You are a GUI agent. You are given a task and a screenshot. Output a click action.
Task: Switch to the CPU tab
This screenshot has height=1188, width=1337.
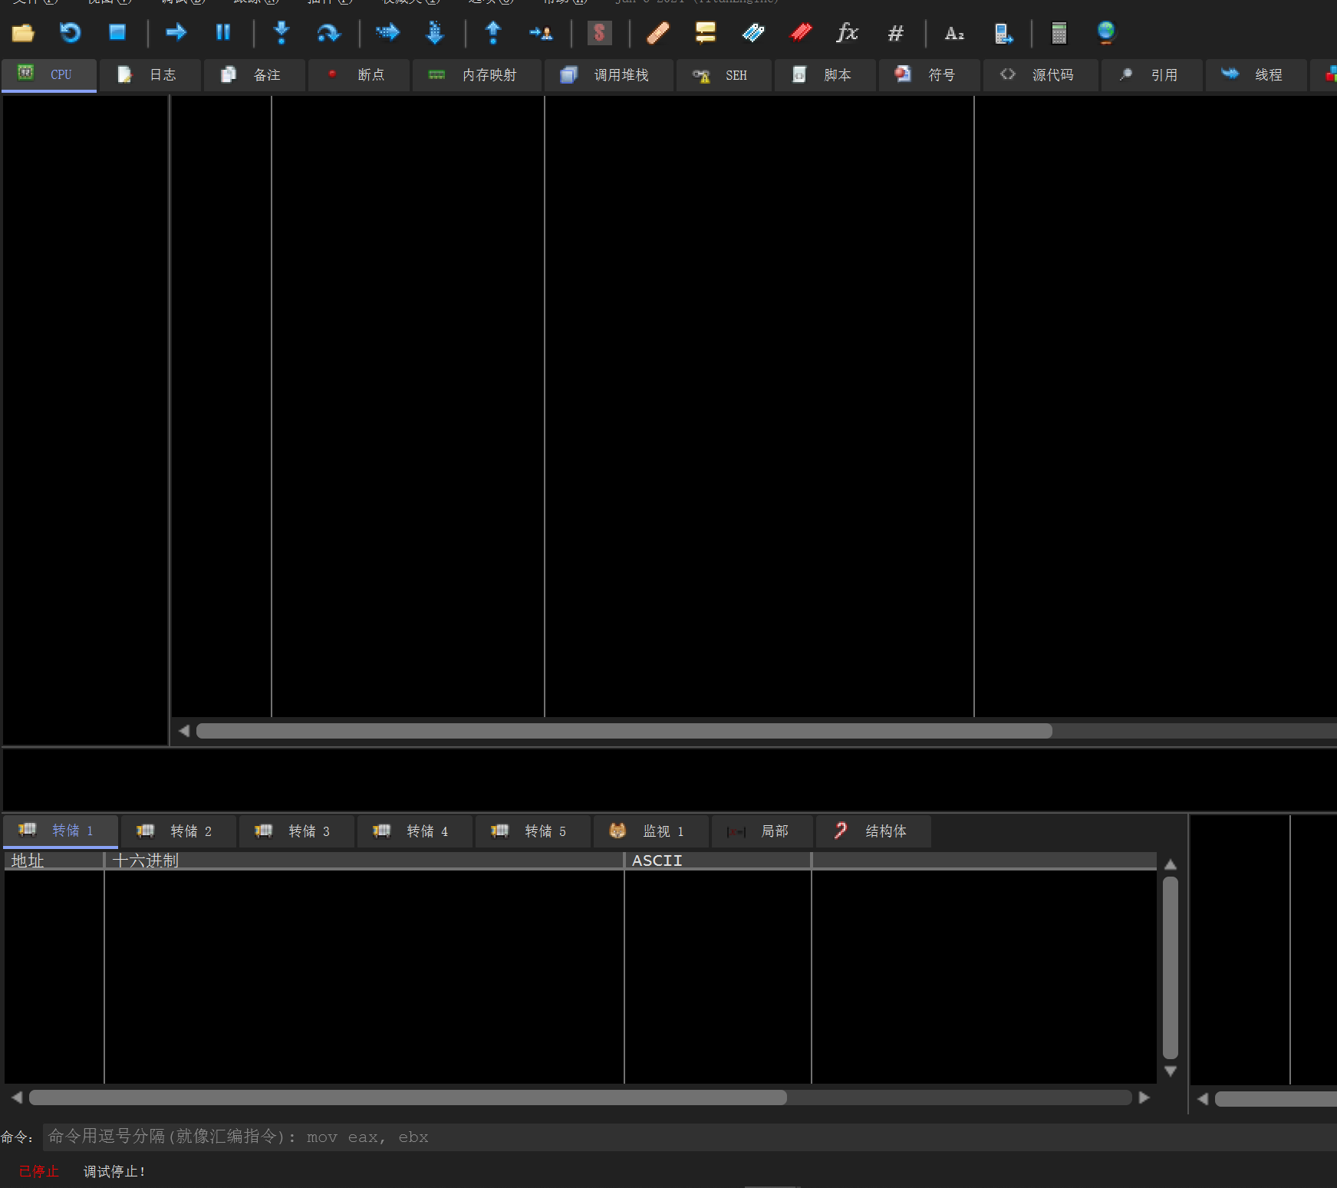click(49, 75)
